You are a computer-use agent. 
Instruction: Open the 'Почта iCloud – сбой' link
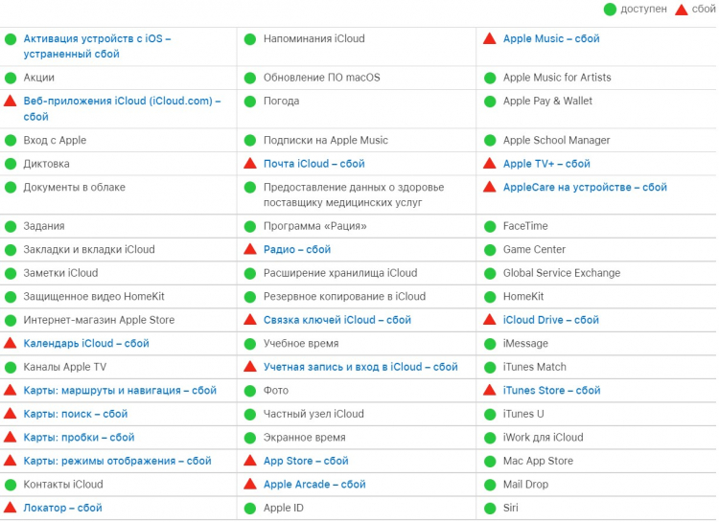[x=314, y=164]
